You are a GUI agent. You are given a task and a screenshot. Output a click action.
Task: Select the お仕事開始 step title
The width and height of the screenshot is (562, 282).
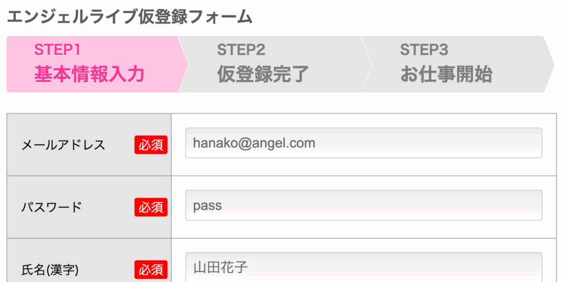click(446, 74)
